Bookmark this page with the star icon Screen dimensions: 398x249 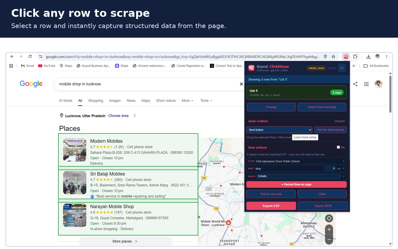click(333, 57)
